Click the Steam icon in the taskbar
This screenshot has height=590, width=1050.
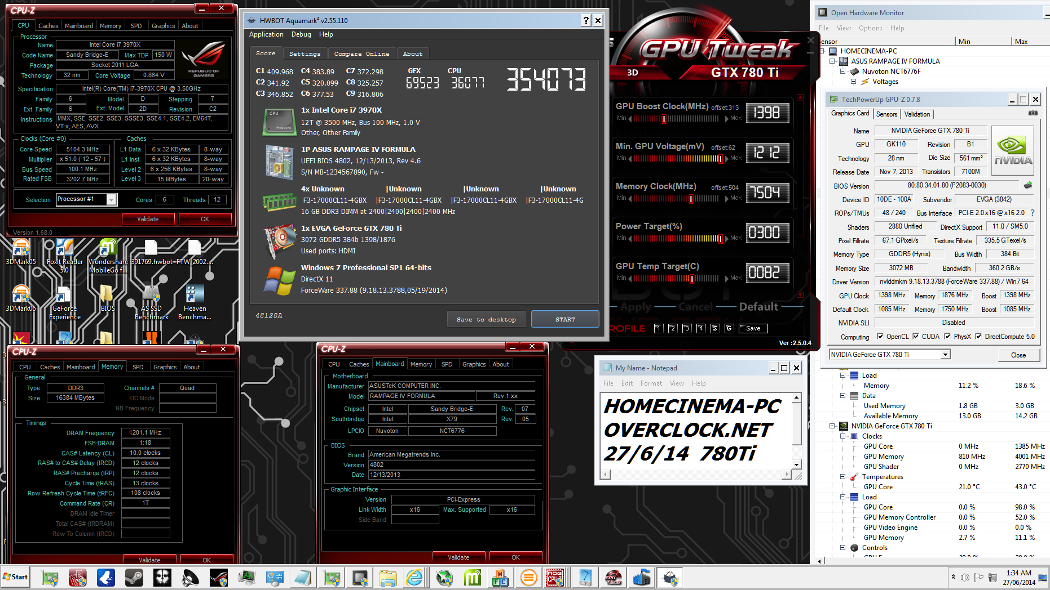[x=134, y=578]
